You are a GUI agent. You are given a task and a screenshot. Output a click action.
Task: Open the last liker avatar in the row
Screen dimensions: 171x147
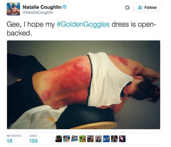pos(122,139)
